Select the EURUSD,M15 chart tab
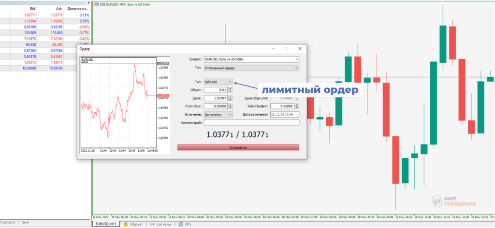The height and width of the screenshot is (228, 495). (x=106, y=224)
